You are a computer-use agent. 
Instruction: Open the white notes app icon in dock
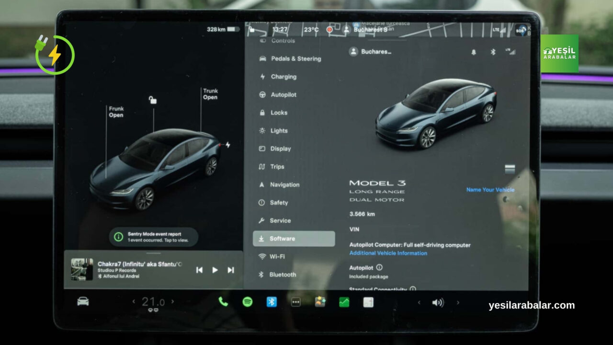368,302
